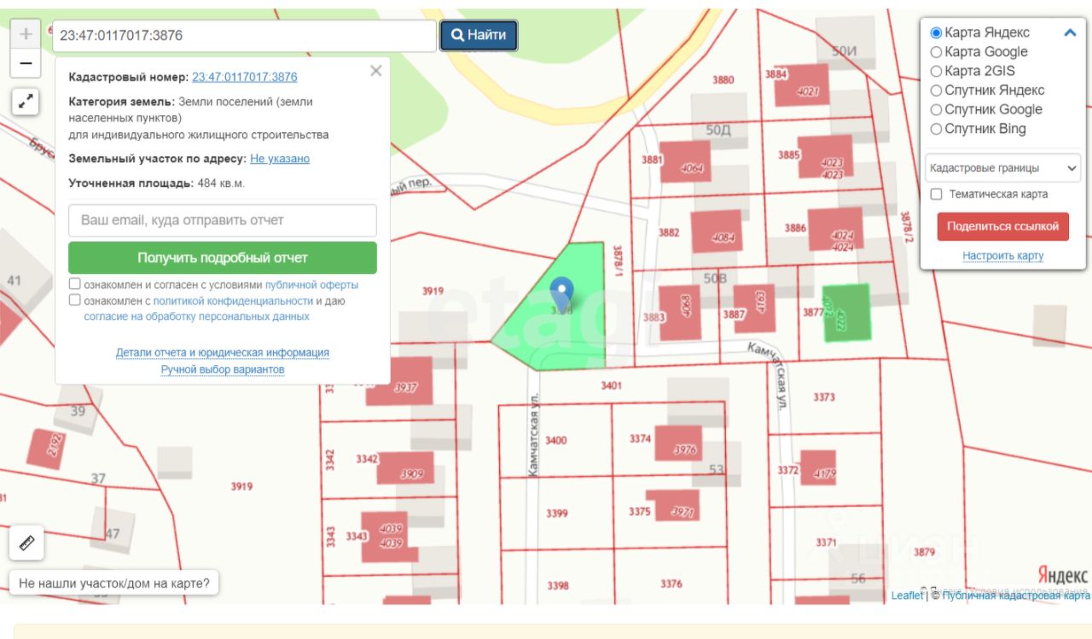
Task: Click parcel label 3399
Action: [557, 514]
